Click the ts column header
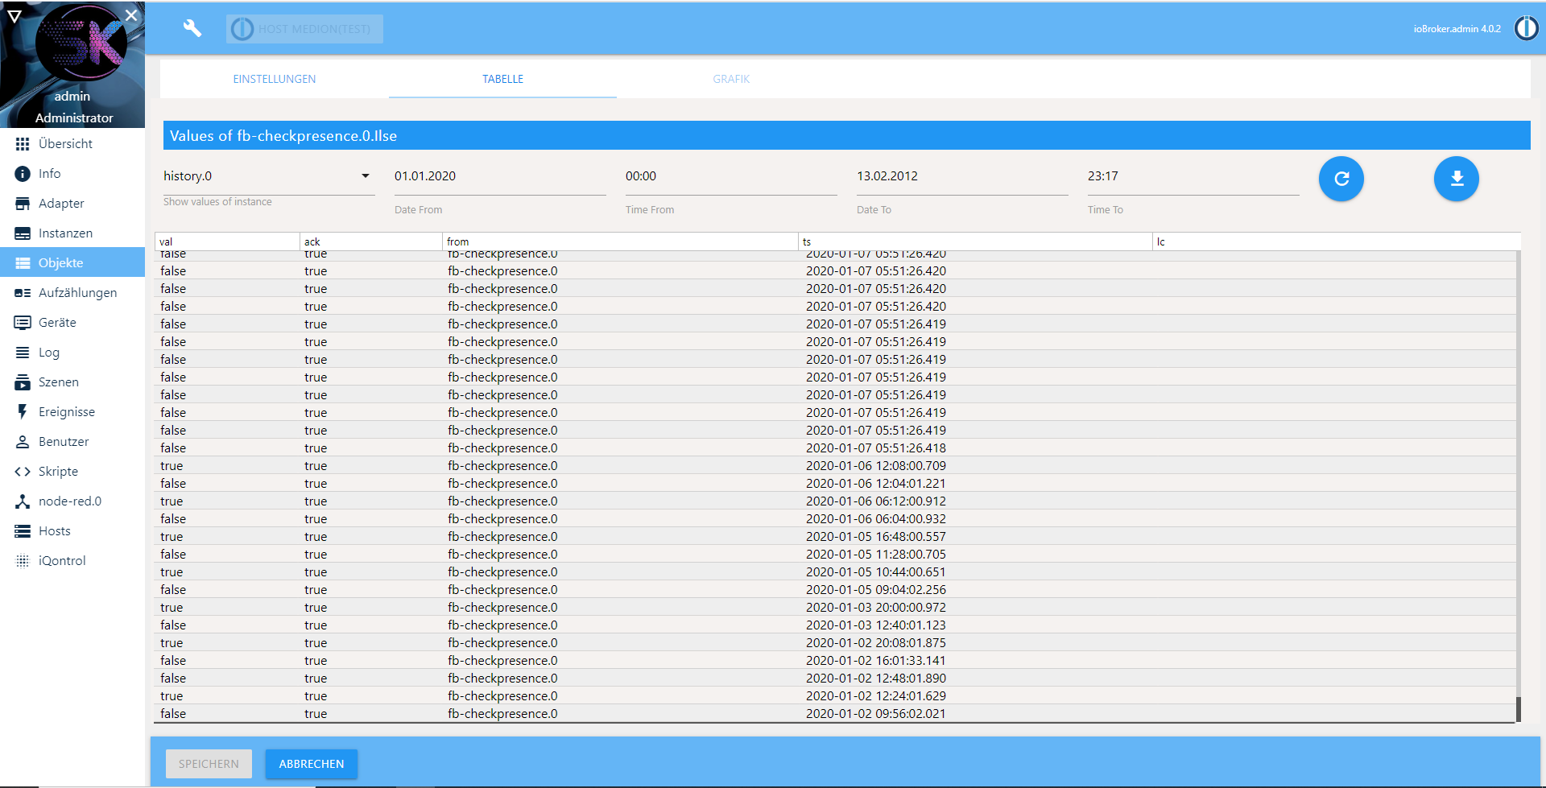Viewport: 1546px width, 788px height. tap(976, 241)
